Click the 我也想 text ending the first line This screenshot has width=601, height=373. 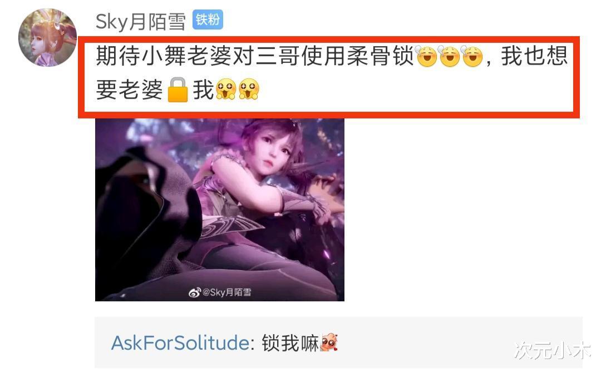(x=534, y=56)
